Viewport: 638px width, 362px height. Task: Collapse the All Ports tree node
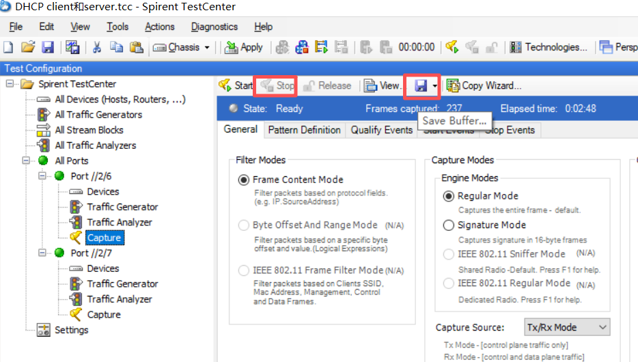[x=27, y=161]
